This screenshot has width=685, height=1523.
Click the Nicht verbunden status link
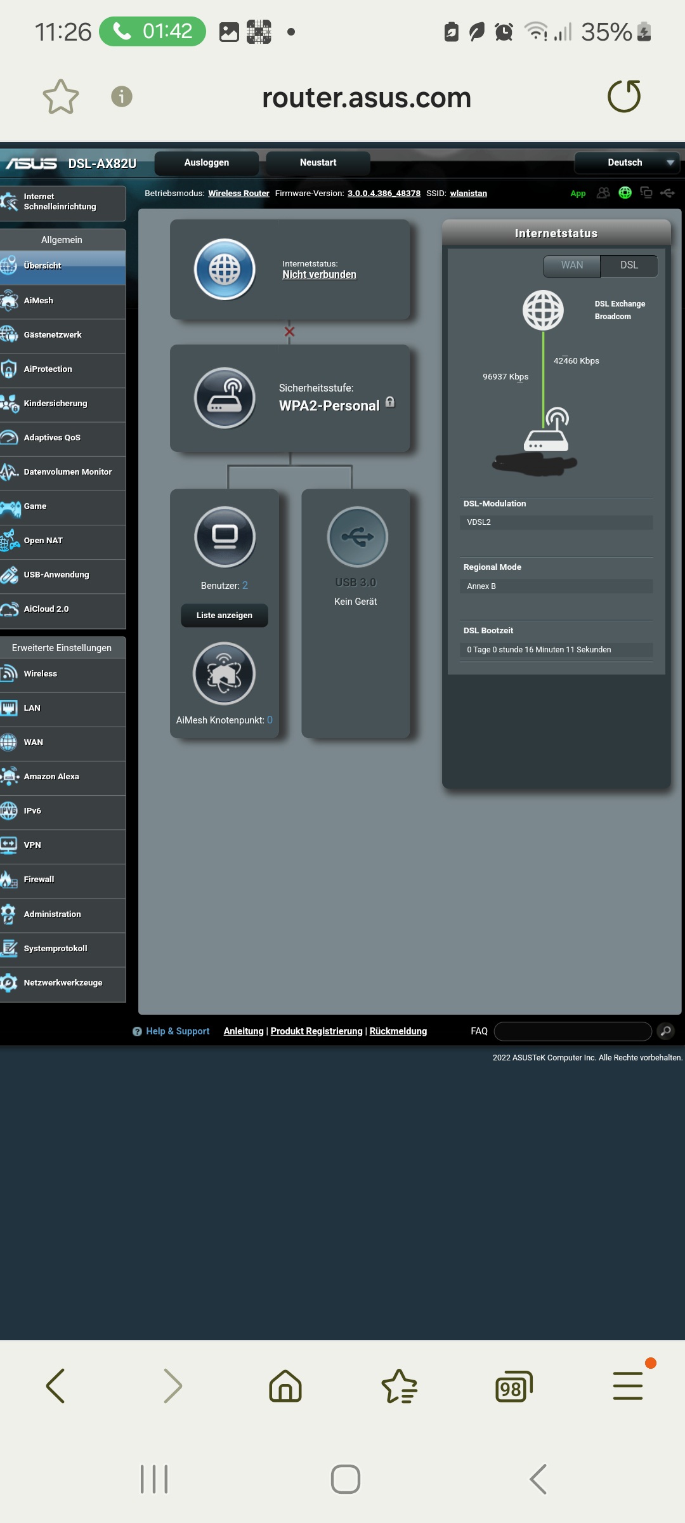(x=319, y=275)
